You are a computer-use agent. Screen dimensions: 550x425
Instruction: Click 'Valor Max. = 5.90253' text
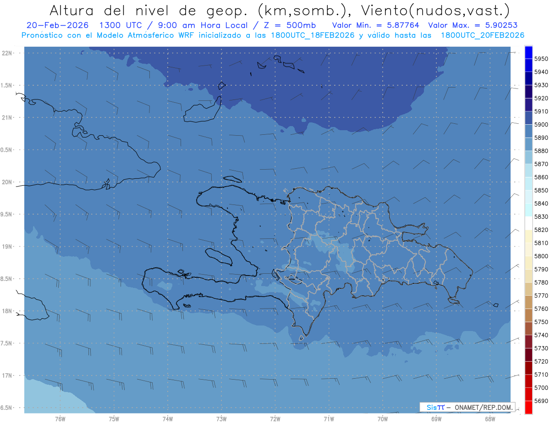point(473,26)
